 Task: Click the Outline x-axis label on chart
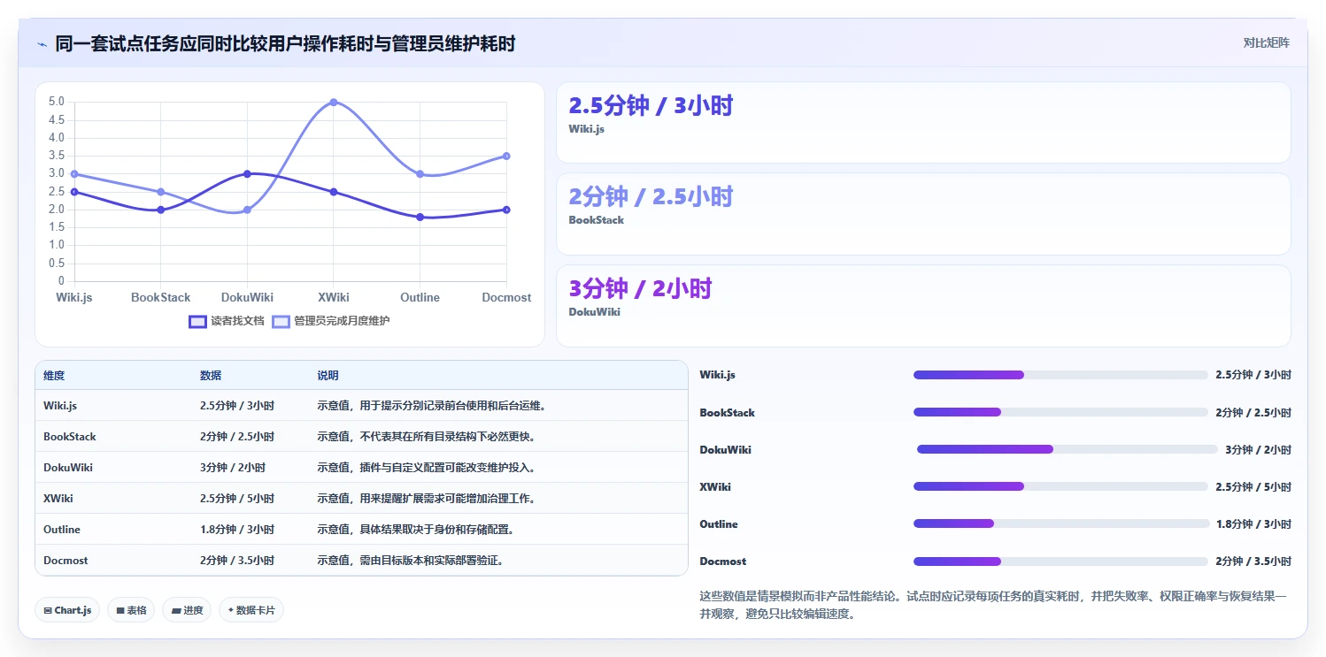(x=420, y=298)
